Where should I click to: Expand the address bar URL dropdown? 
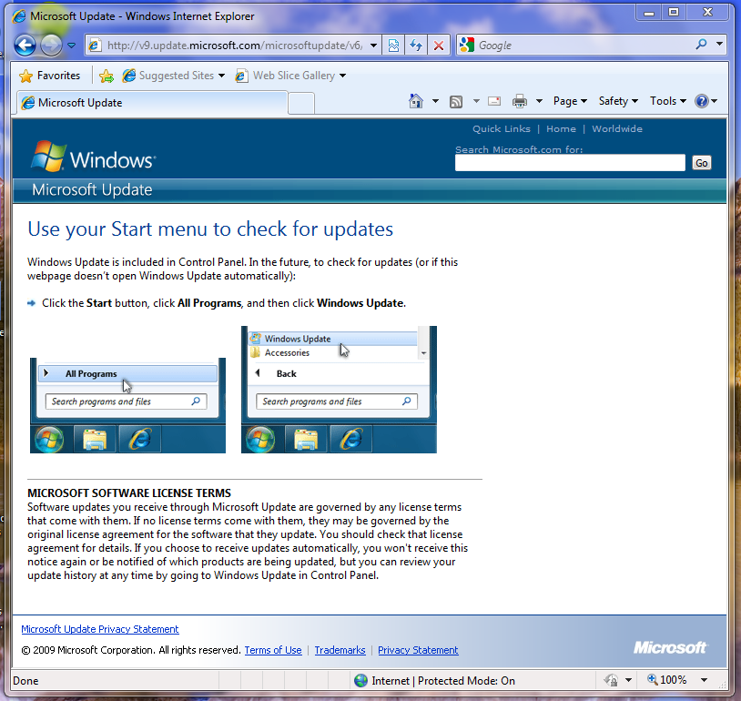tap(373, 46)
